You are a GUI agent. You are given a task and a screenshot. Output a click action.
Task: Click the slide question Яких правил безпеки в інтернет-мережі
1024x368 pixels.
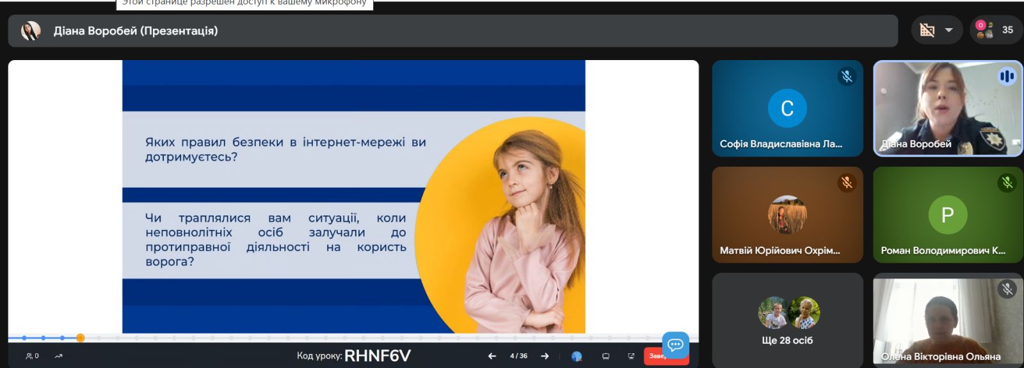pyautogui.click(x=285, y=149)
